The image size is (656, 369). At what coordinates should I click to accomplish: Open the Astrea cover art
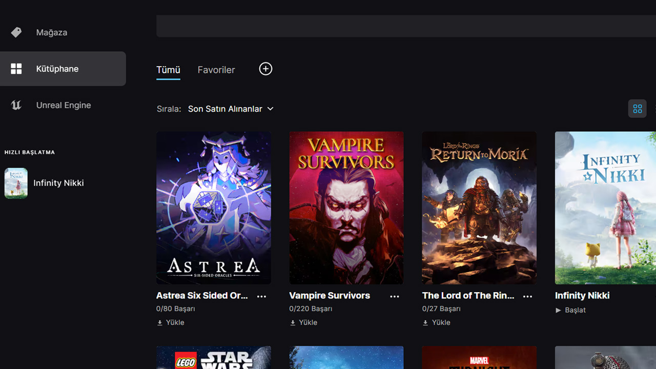point(214,208)
